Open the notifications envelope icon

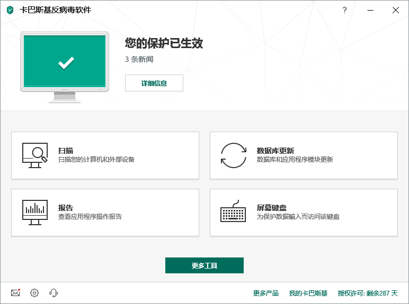pyautogui.click(x=15, y=293)
